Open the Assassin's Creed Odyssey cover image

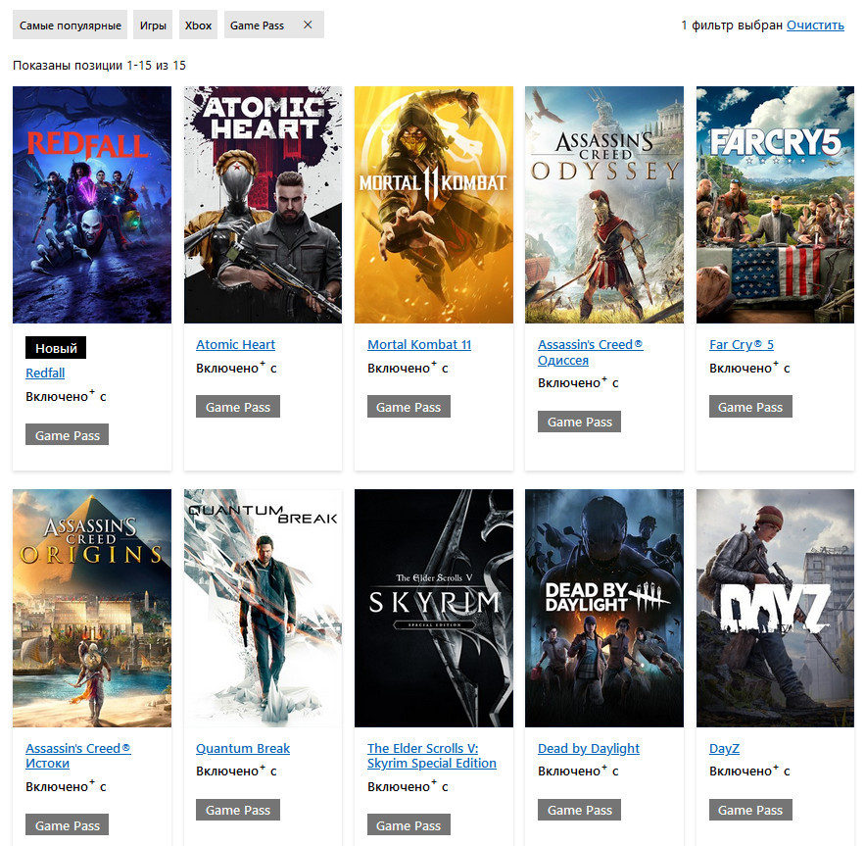(x=604, y=205)
